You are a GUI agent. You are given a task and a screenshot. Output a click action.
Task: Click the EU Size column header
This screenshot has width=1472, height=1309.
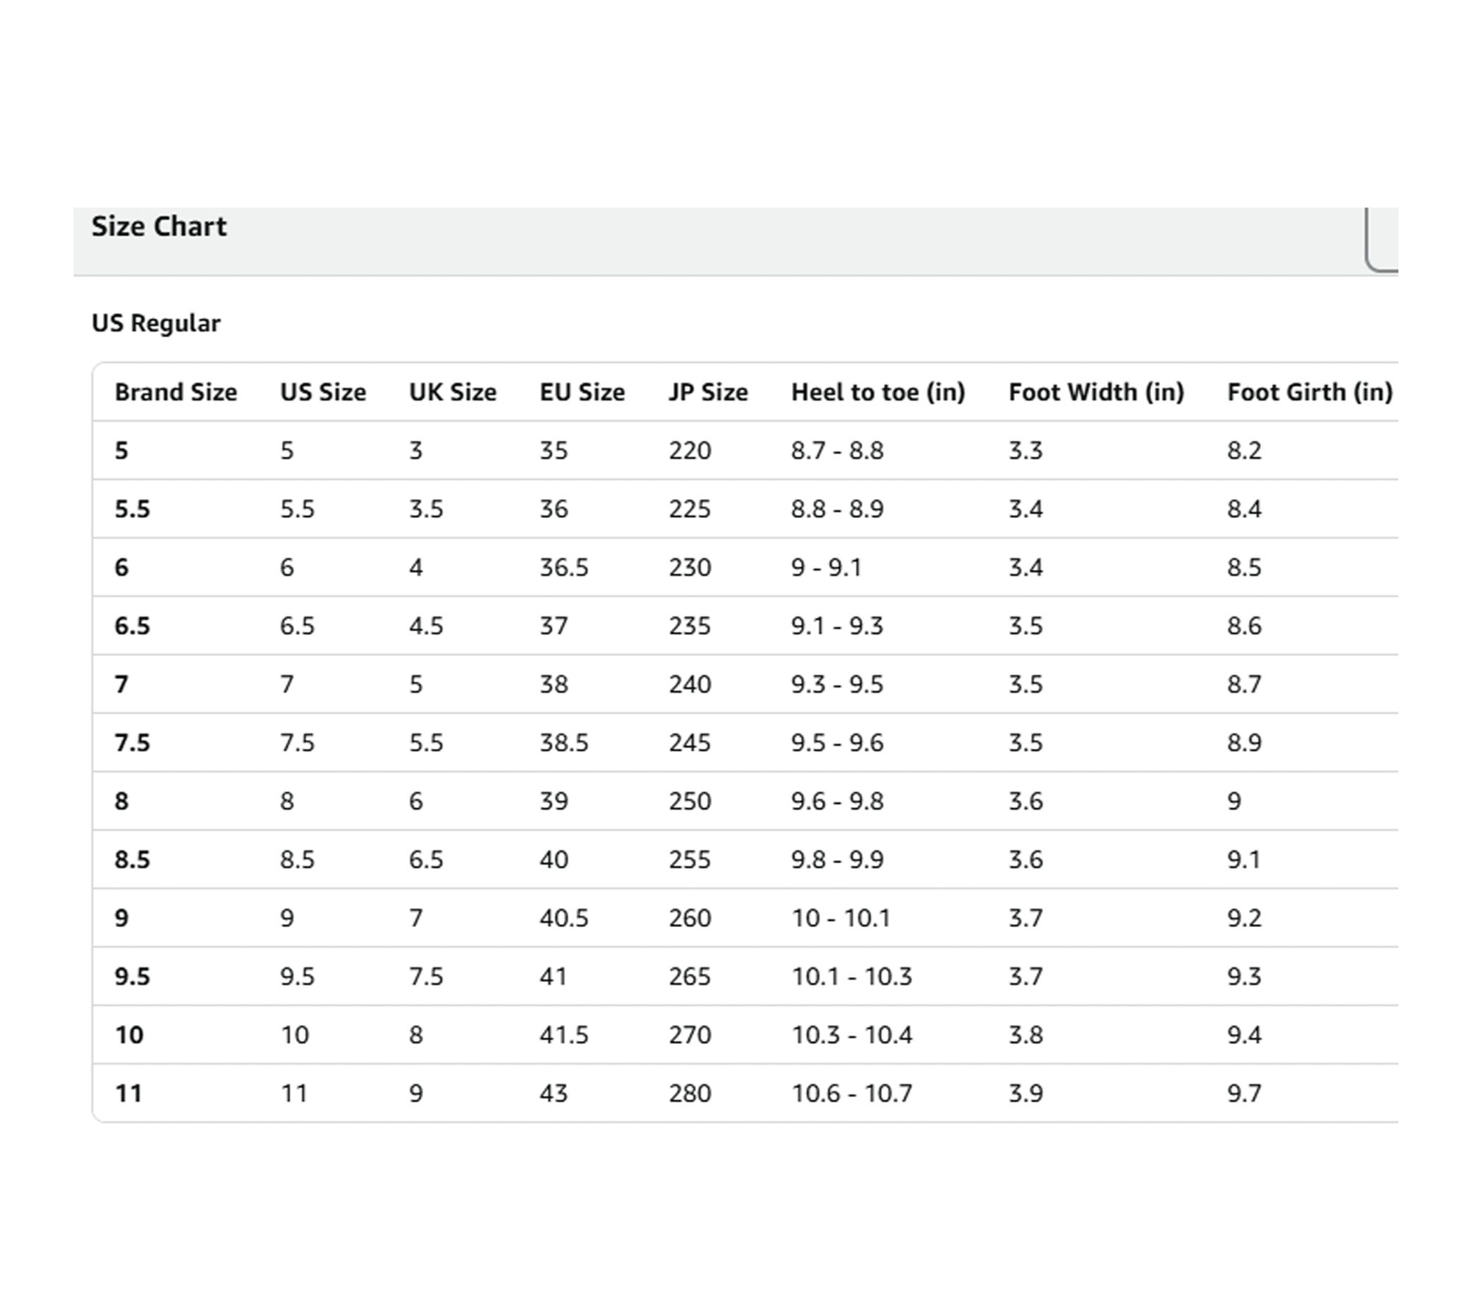[582, 392]
